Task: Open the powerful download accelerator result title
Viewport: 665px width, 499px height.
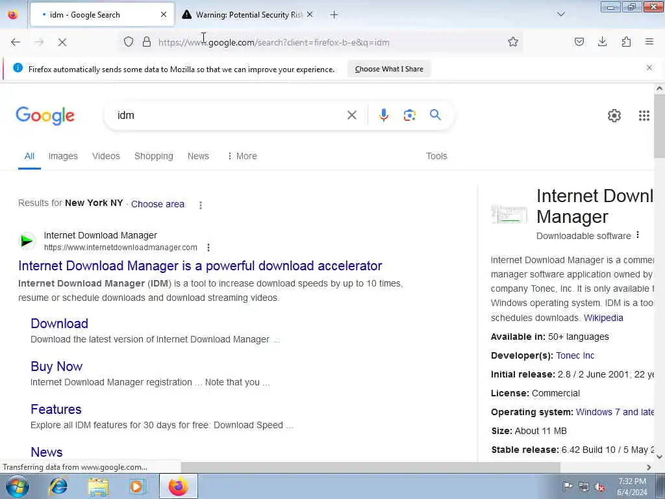Action: 200,266
